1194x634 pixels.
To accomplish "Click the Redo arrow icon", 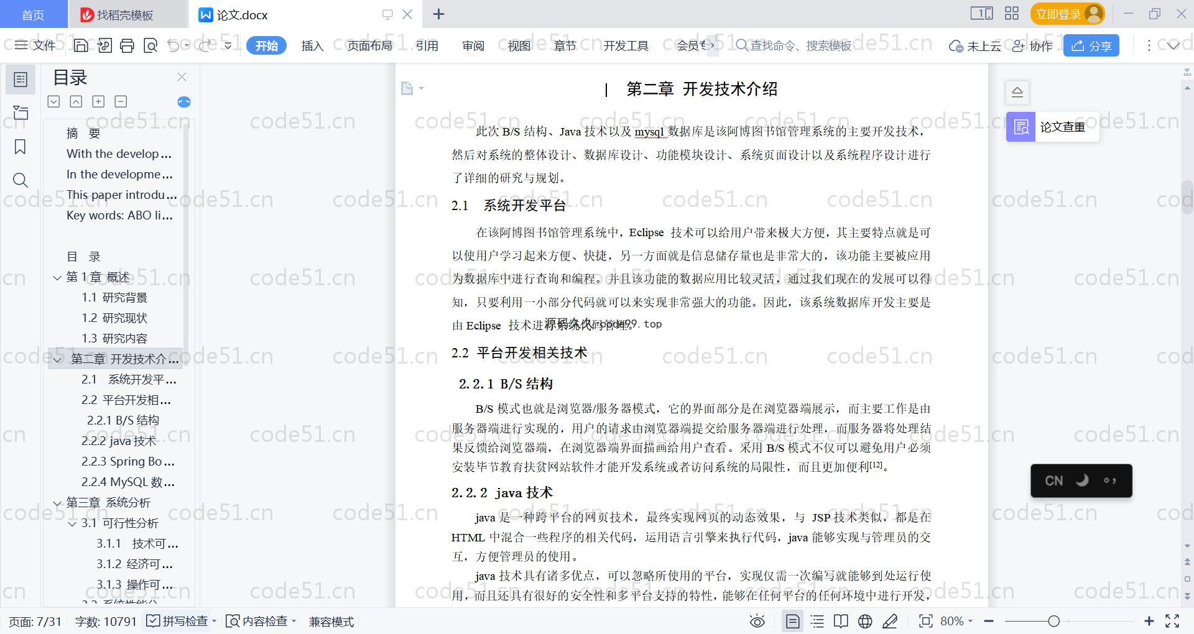I will [205, 45].
